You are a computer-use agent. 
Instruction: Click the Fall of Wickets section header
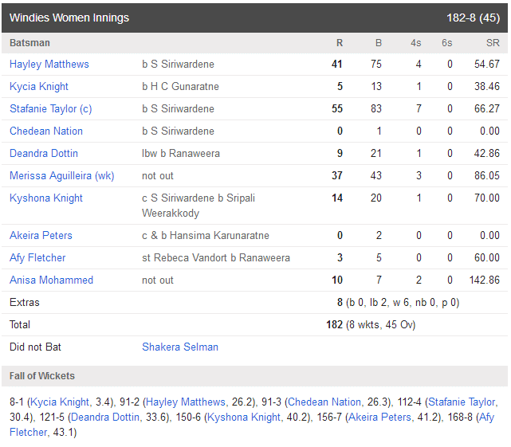point(254,376)
